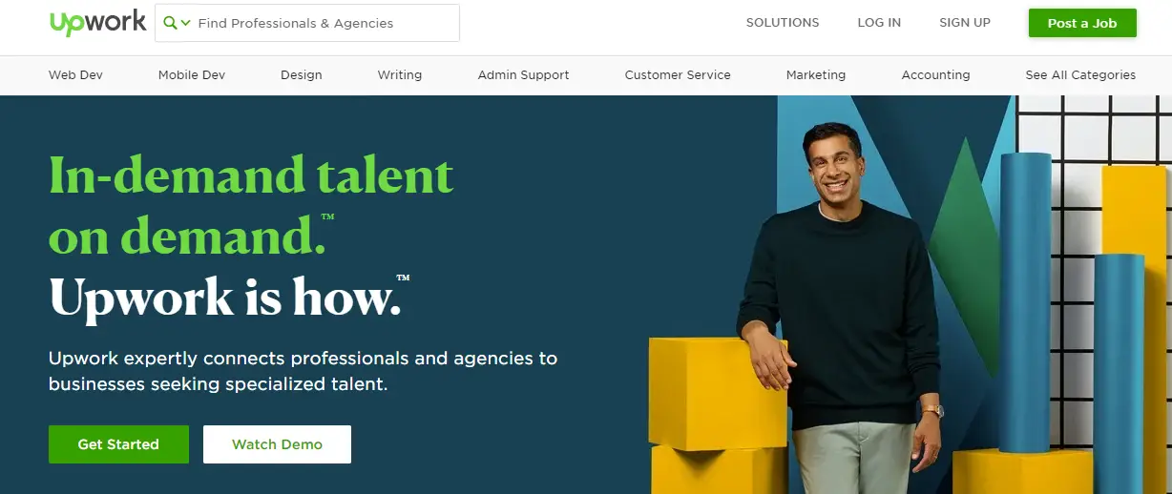
Task: Click the Post a Job button
Action: tap(1082, 23)
